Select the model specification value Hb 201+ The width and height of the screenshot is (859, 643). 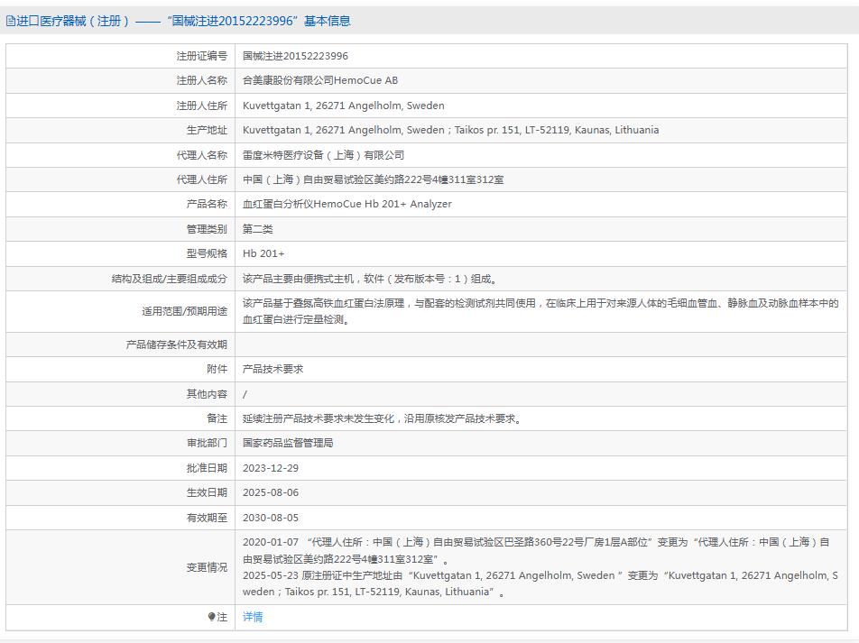point(263,253)
